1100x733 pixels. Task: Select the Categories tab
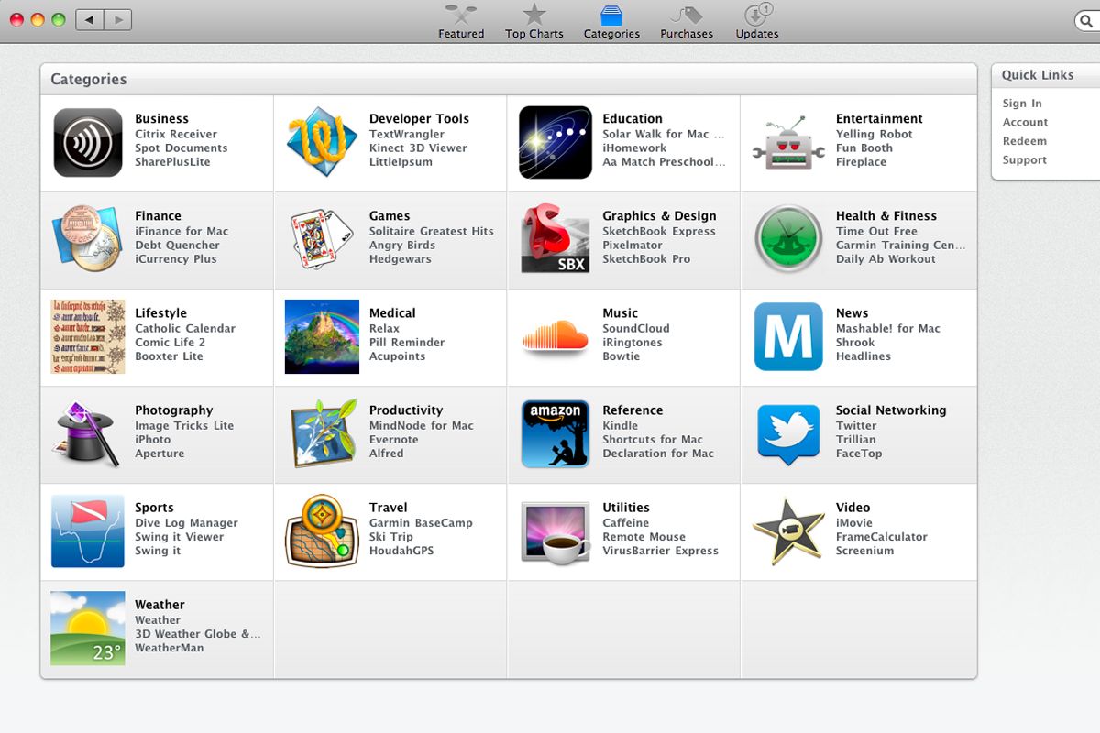point(611,22)
